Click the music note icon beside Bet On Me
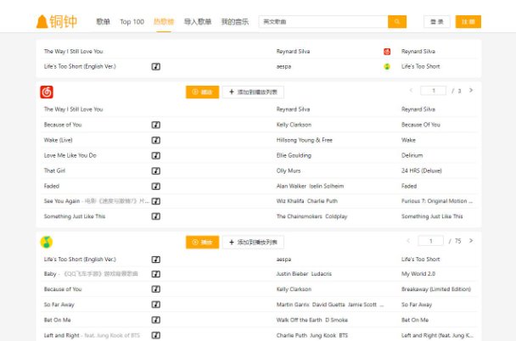 click(x=156, y=320)
